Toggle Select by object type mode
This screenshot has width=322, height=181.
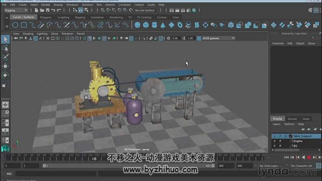81,10
